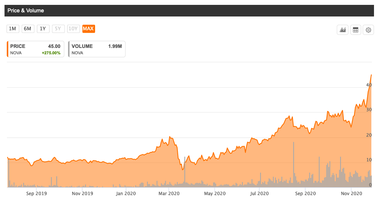Click the 40 label on price axis
Image resolution: width=377 pixels, height=203 pixels.
[369, 85]
